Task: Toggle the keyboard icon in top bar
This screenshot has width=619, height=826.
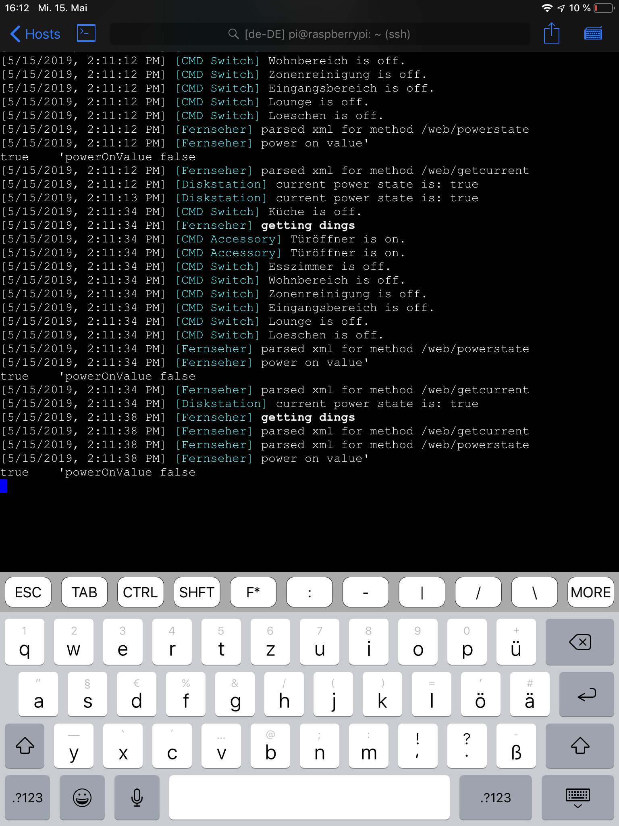Action: [593, 34]
